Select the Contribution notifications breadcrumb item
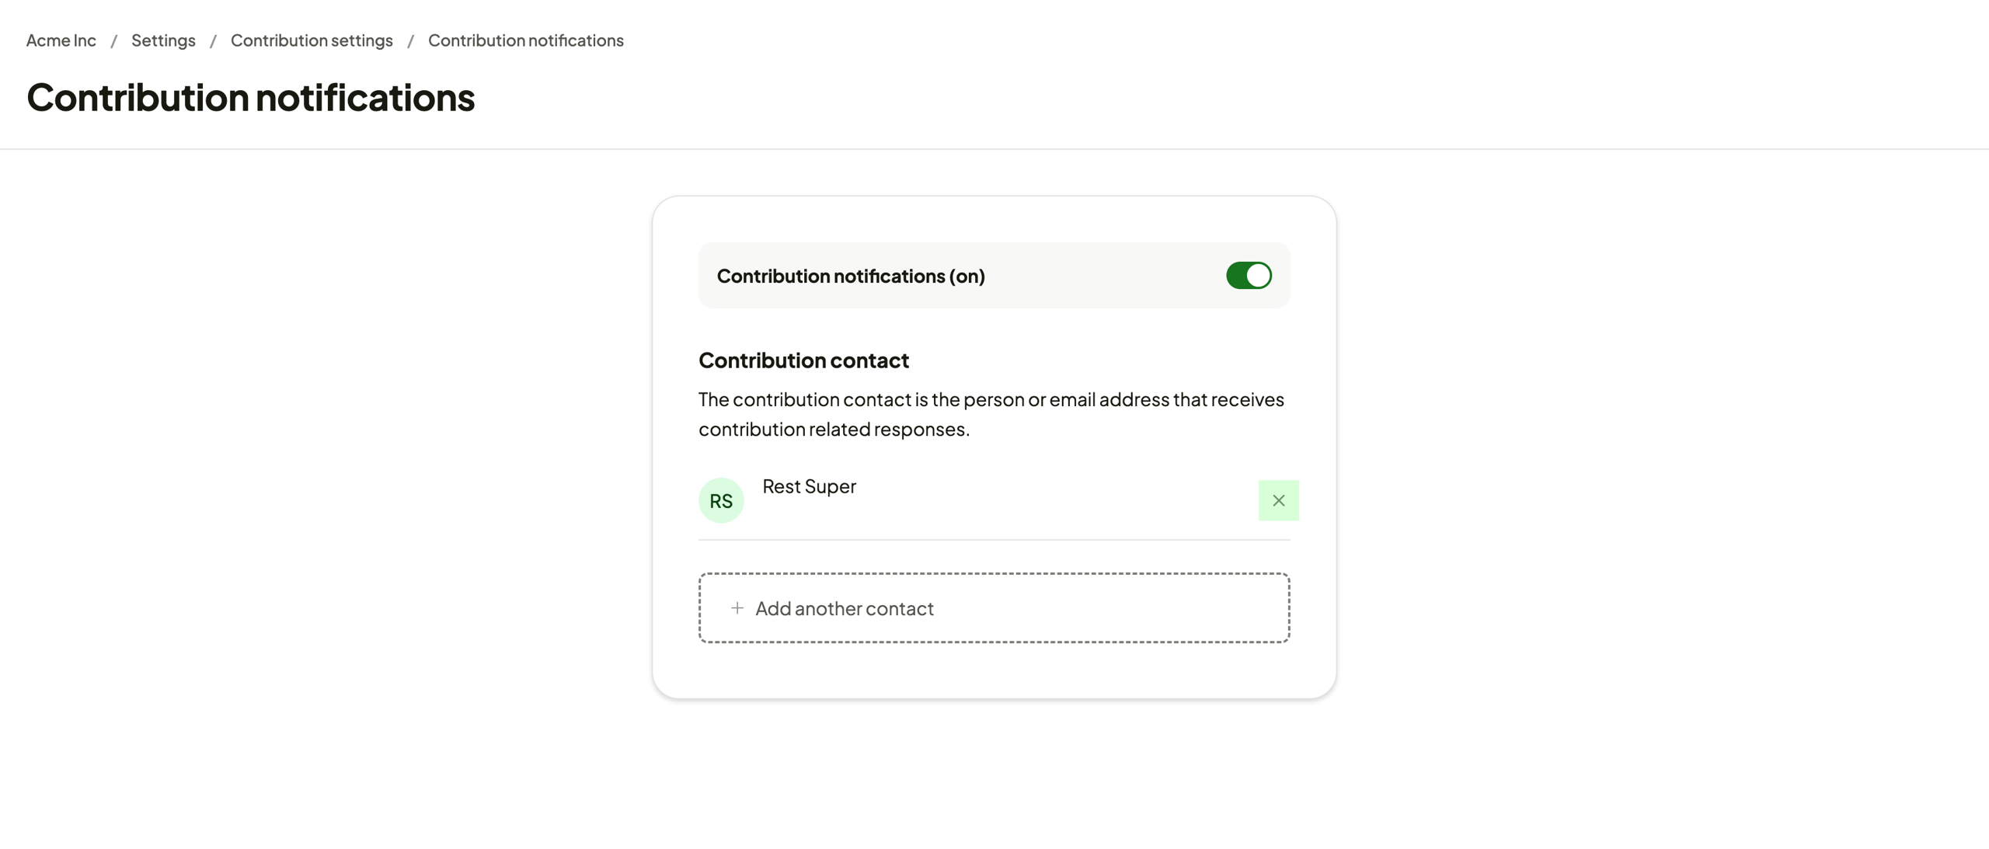 (x=525, y=40)
